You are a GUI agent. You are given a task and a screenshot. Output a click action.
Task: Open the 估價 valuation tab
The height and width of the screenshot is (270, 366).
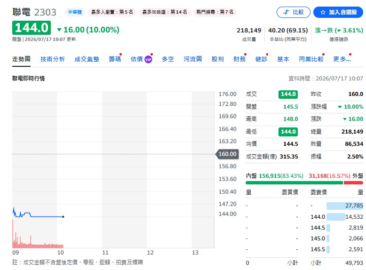tap(137, 59)
